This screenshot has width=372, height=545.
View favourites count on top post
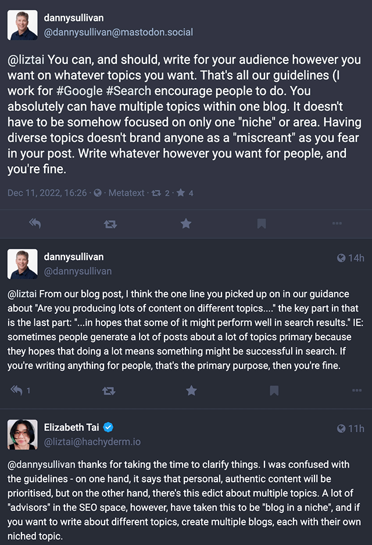coord(185,193)
